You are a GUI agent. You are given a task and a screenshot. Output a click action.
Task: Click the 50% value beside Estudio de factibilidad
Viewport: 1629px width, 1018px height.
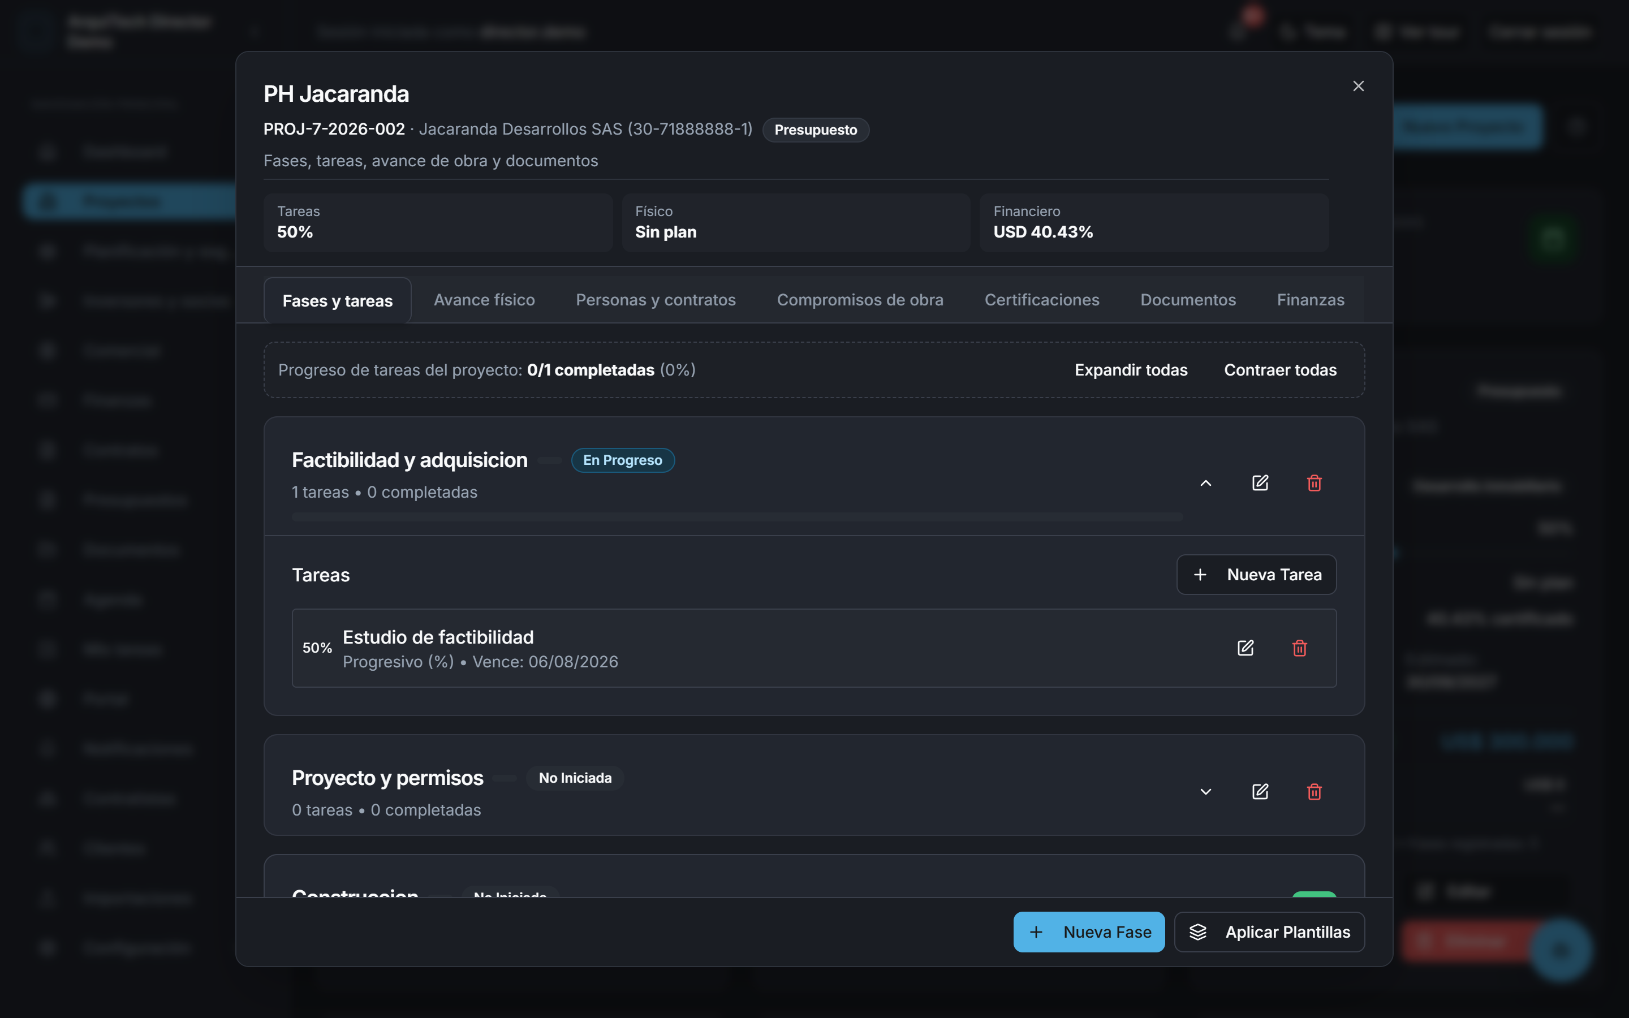click(x=317, y=648)
